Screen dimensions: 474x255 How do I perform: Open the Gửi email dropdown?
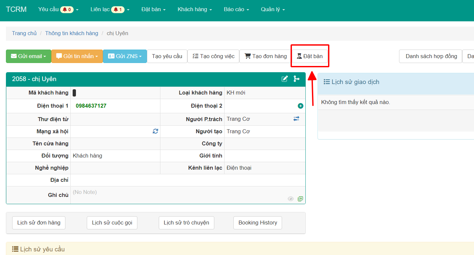pyautogui.click(x=29, y=56)
